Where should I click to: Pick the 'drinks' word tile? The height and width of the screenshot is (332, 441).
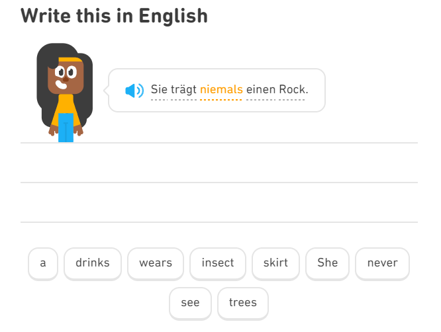[x=93, y=263]
